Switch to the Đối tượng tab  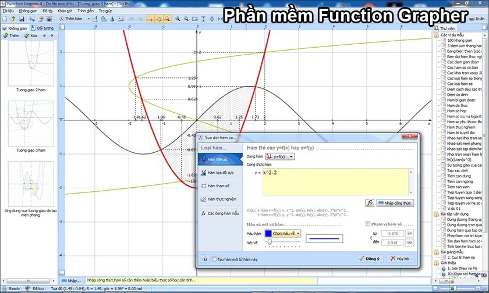[x=42, y=28]
